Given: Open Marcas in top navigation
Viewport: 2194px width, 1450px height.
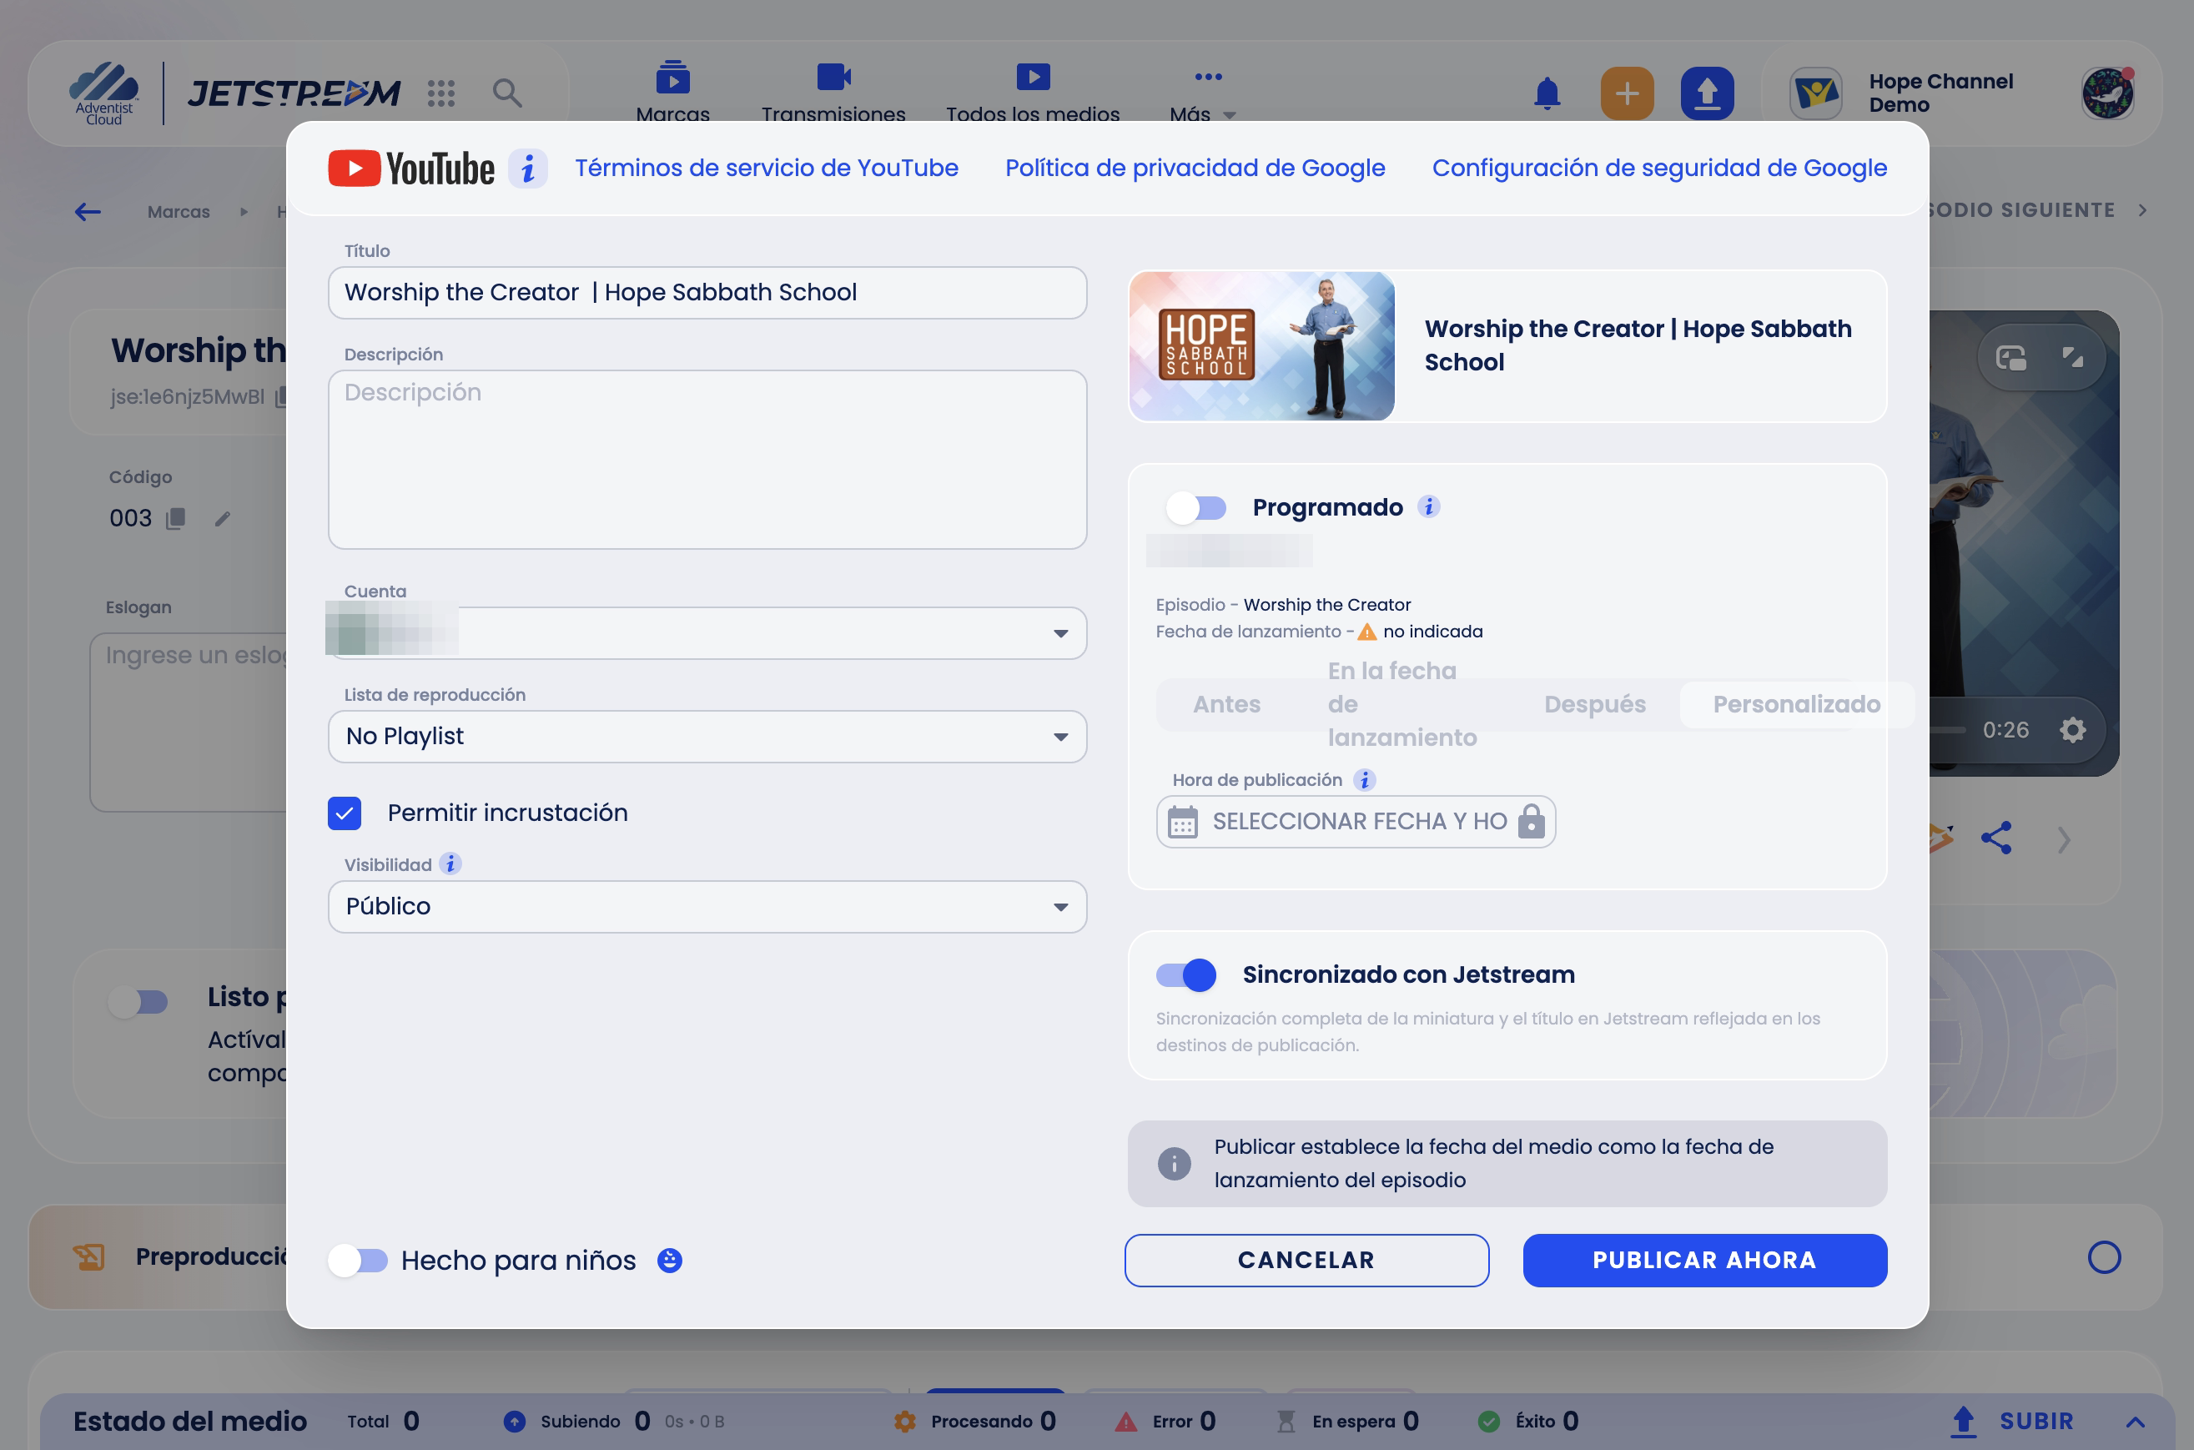Looking at the screenshot, I should (x=672, y=93).
